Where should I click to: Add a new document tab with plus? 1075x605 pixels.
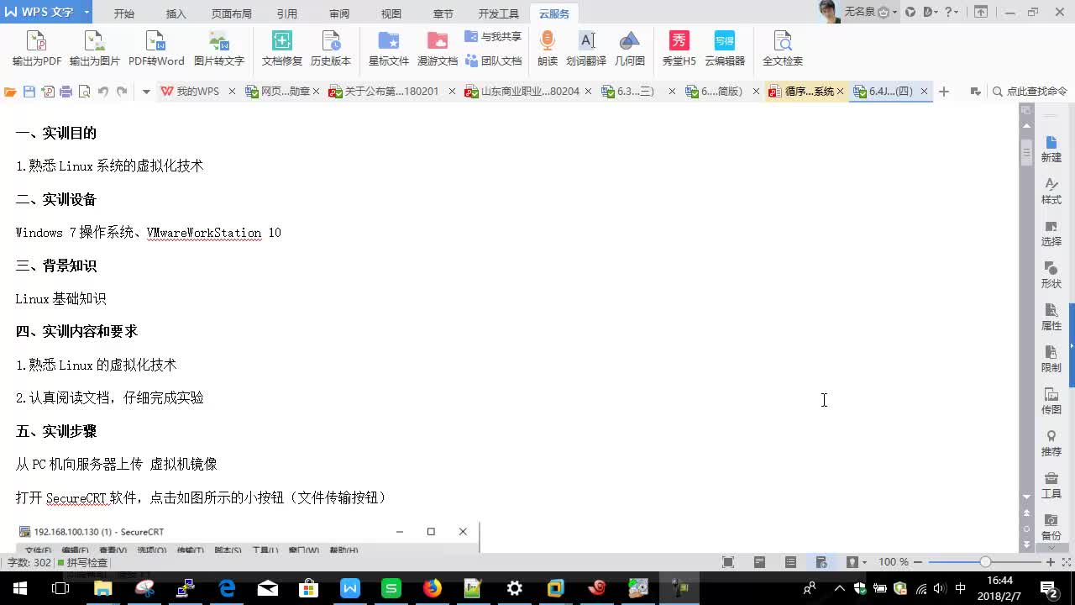[944, 92]
